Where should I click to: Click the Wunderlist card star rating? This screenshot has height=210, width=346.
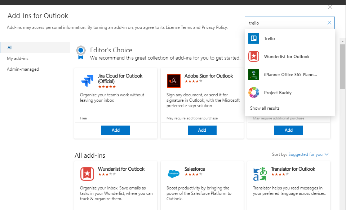tap(107, 174)
